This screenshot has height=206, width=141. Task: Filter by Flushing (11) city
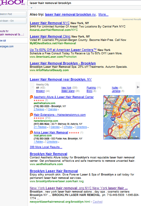click(91, 88)
